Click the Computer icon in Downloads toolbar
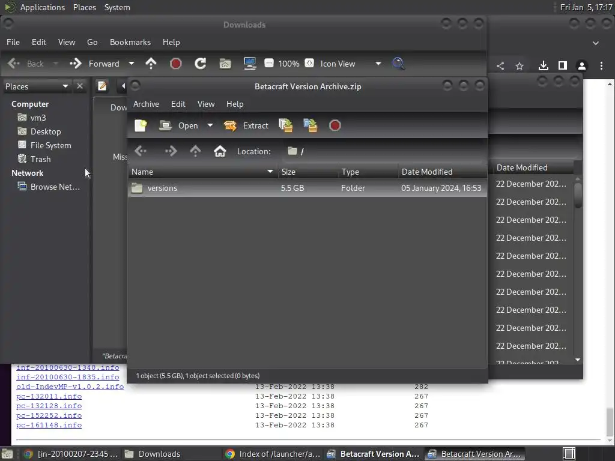This screenshot has height=461, width=615. point(250,64)
